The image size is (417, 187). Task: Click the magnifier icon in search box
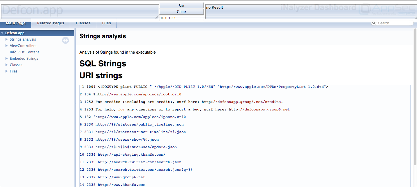[374, 23]
